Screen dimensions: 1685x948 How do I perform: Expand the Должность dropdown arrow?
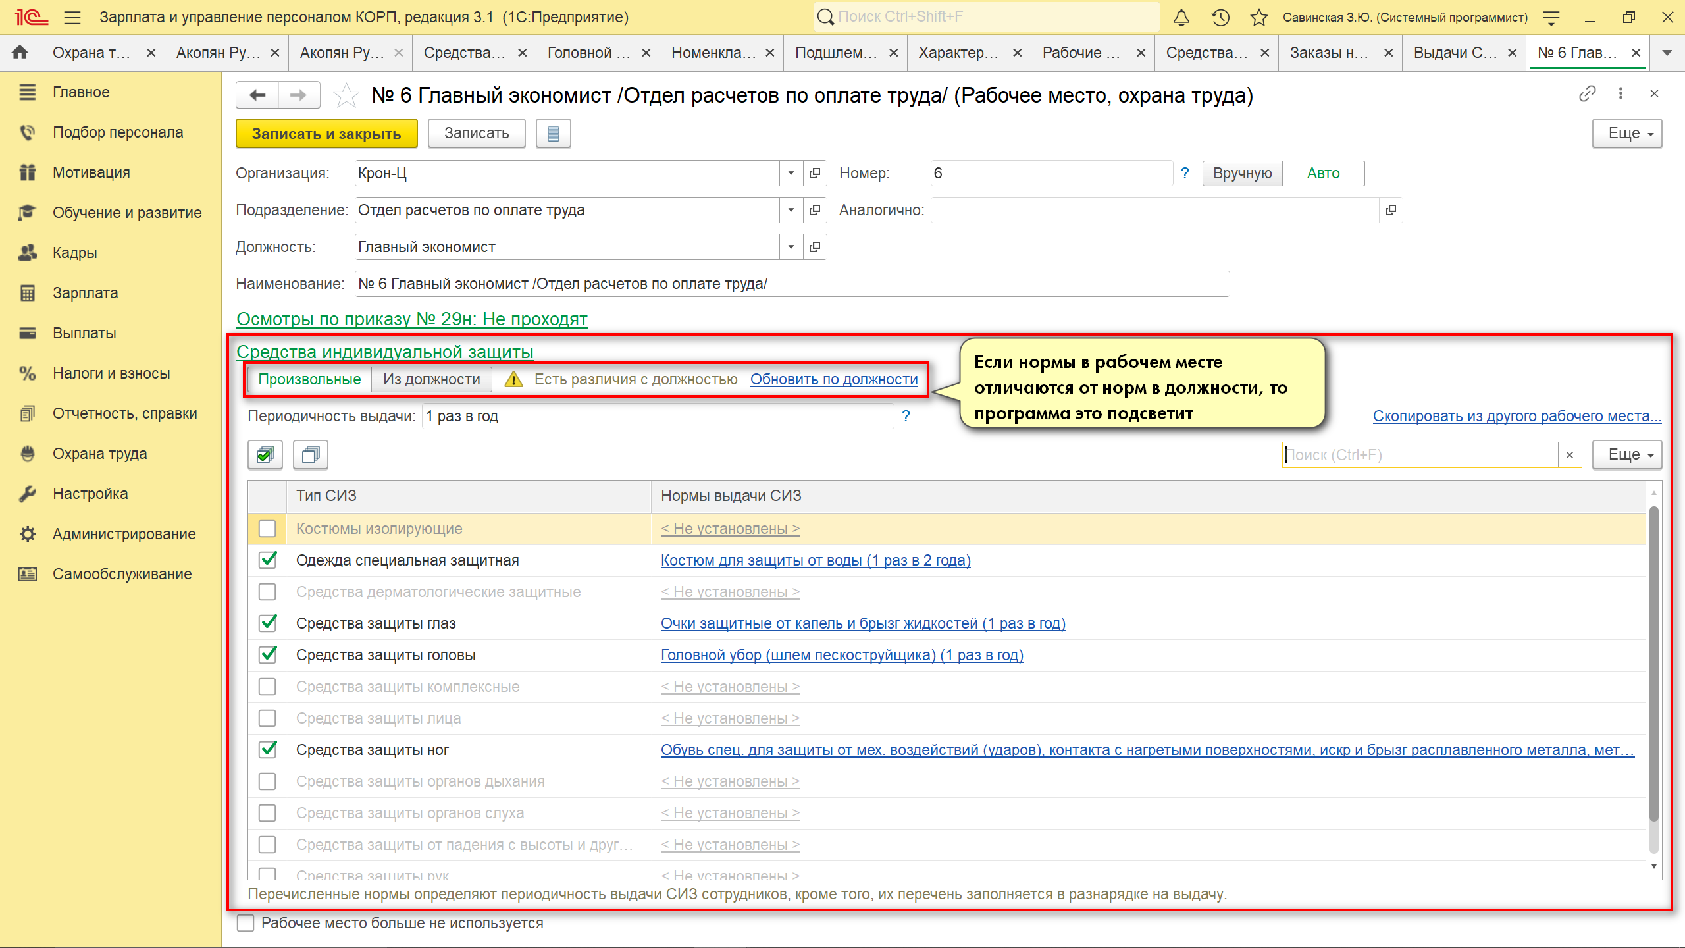pos(791,247)
